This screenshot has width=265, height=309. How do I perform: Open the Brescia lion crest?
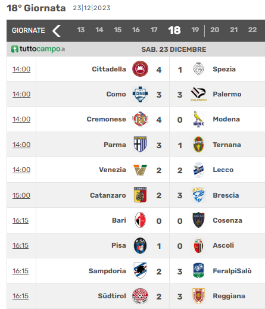[198, 195]
